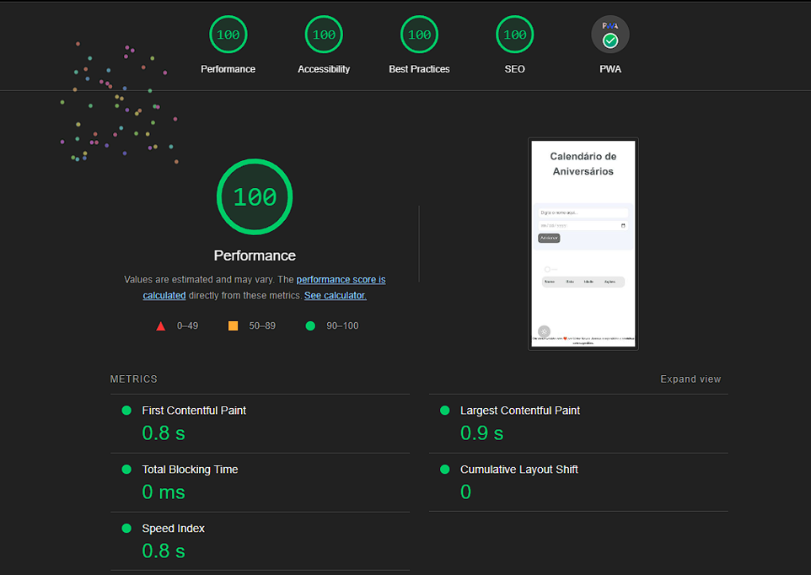Click the green dot beside First Contentful Paint
This screenshot has height=575, width=811.
[126, 411]
